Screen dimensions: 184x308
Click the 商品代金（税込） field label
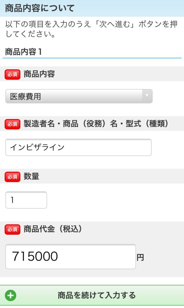click(x=53, y=229)
